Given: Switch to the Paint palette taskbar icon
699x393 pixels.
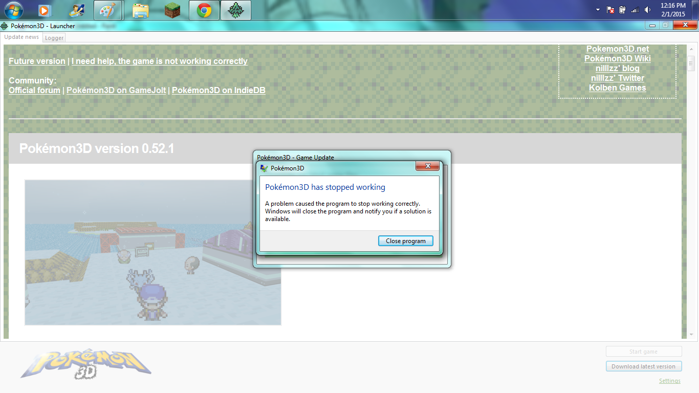Looking at the screenshot, I should (x=107, y=10).
